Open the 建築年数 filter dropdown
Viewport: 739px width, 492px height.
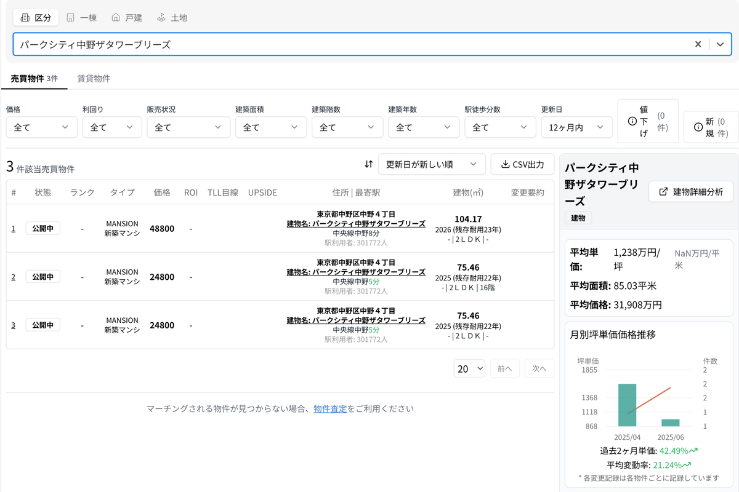pos(424,127)
